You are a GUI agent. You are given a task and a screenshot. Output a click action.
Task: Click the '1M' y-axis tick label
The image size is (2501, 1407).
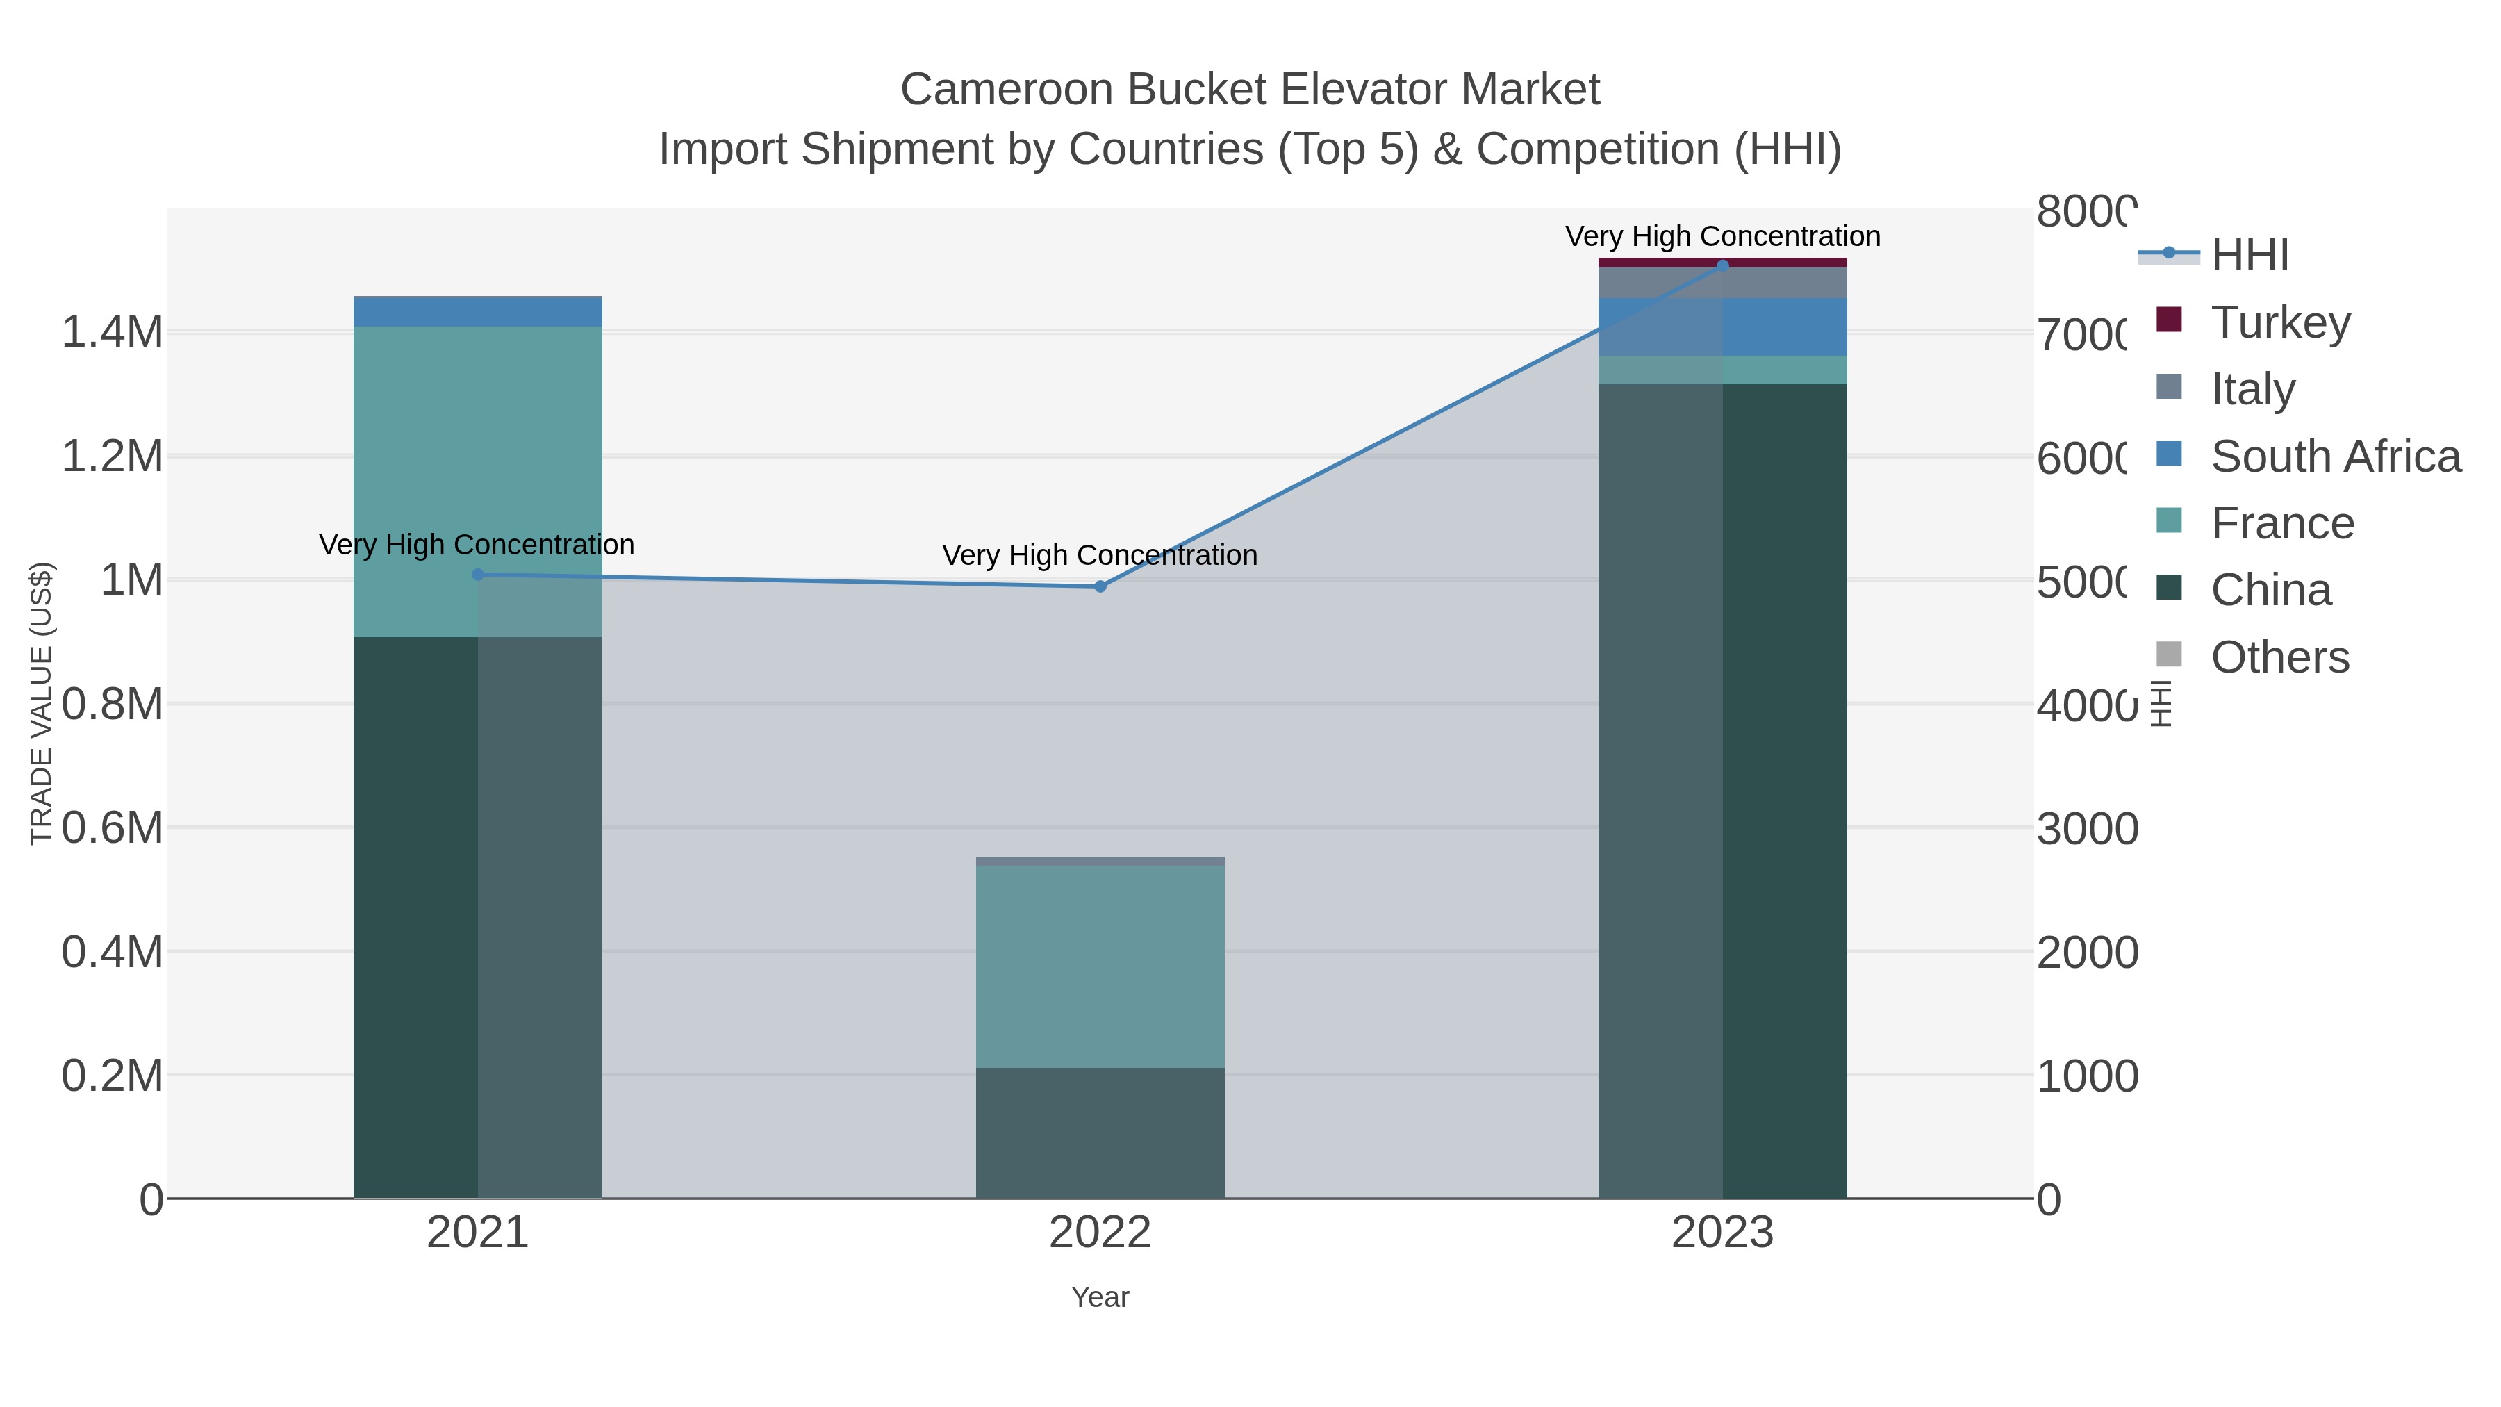pyautogui.click(x=132, y=579)
